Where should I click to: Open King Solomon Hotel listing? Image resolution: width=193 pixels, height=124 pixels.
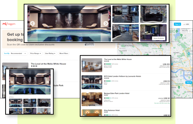112,110
